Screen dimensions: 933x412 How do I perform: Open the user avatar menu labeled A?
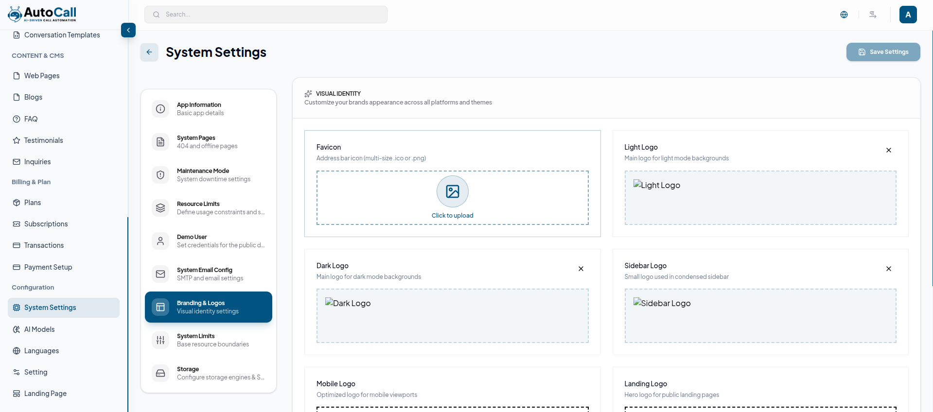click(908, 15)
